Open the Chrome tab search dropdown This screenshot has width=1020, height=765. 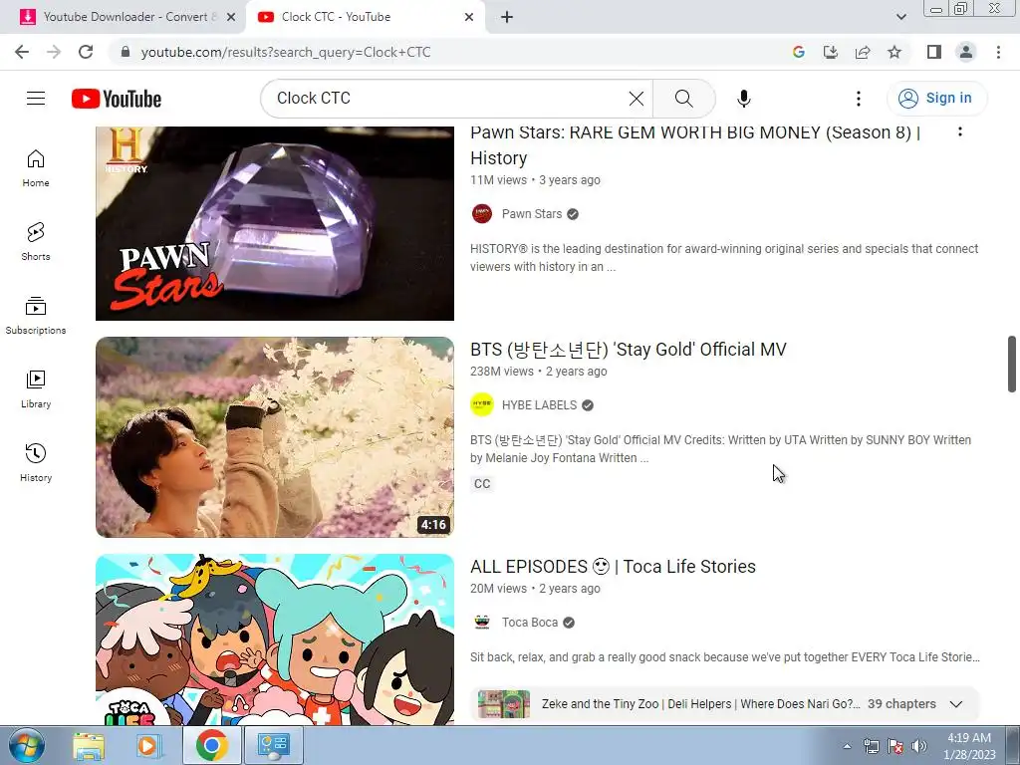pyautogui.click(x=900, y=17)
